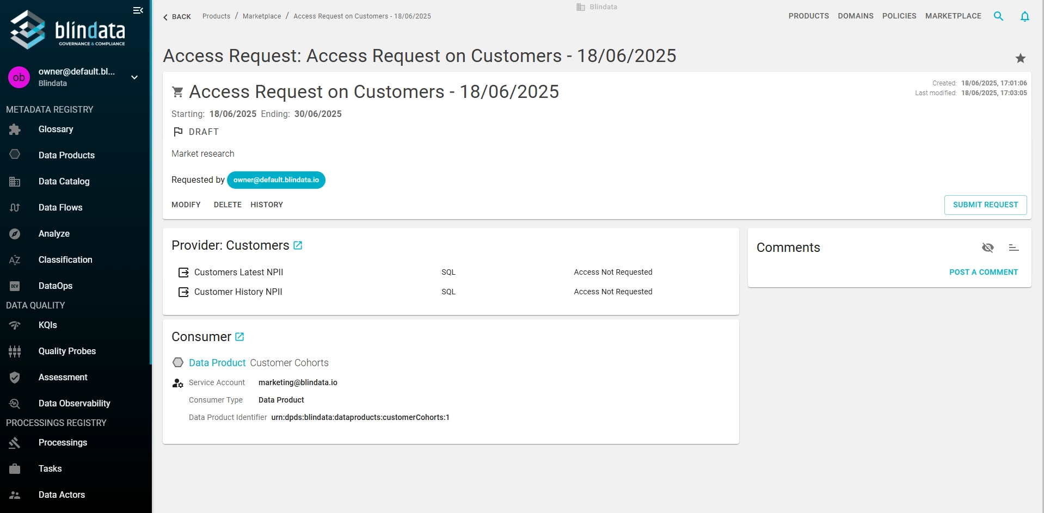Toggle the favorite star icon
The height and width of the screenshot is (513, 1044).
point(1020,58)
